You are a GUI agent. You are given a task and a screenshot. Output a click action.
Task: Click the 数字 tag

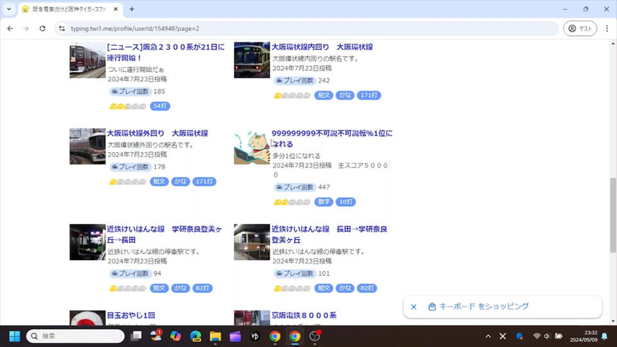tap(323, 201)
